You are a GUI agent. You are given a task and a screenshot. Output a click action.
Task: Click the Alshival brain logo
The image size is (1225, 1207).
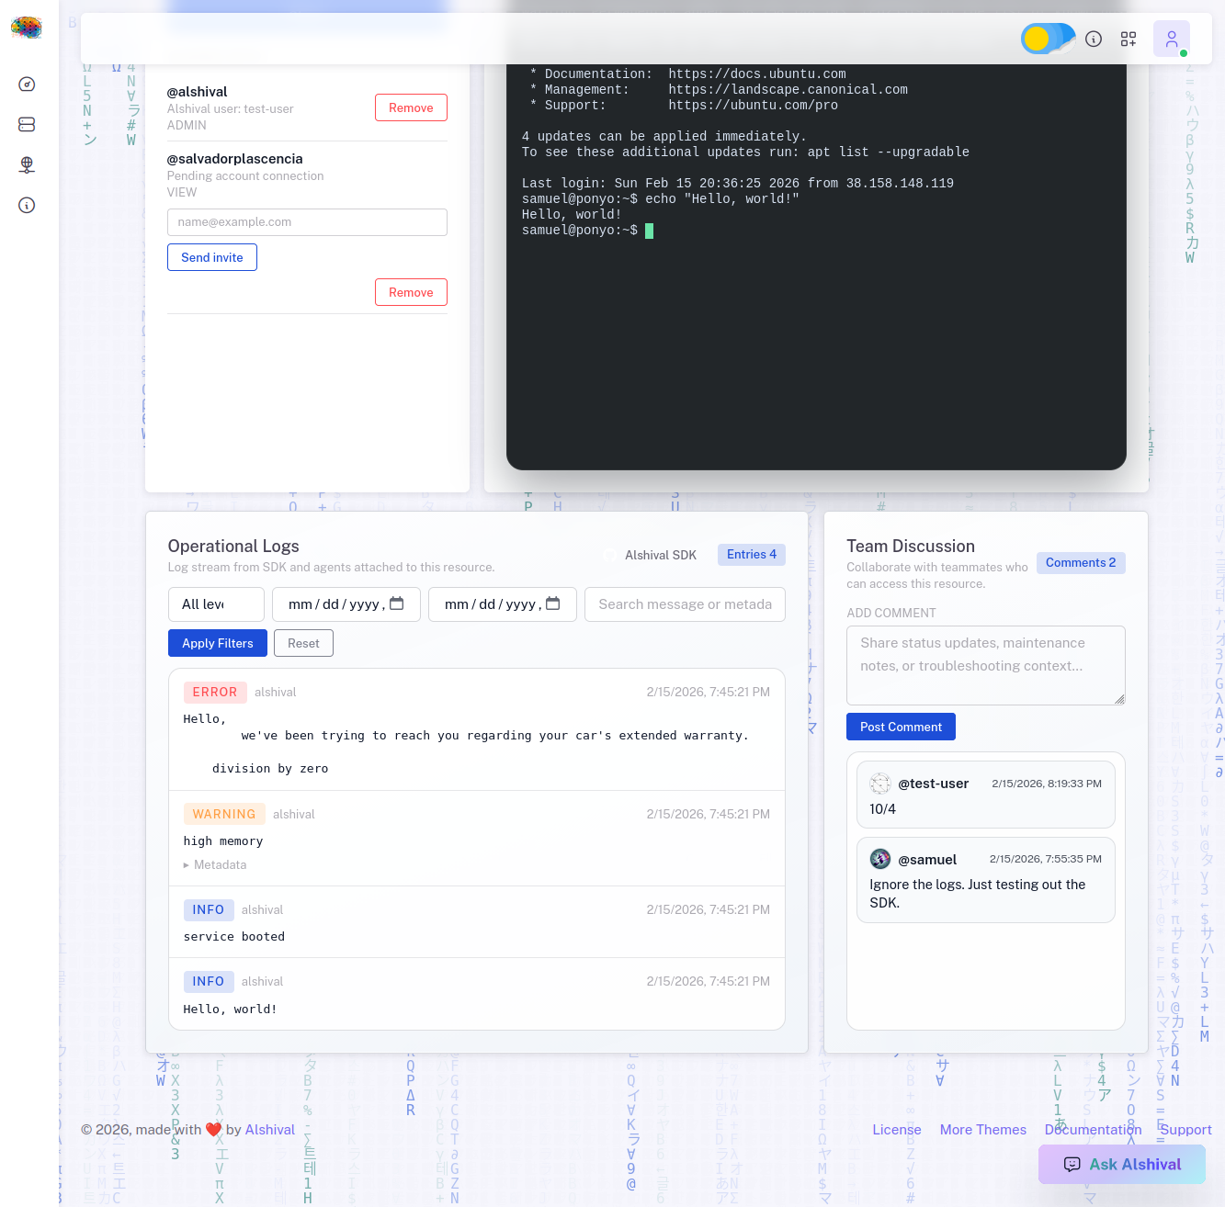(27, 28)
